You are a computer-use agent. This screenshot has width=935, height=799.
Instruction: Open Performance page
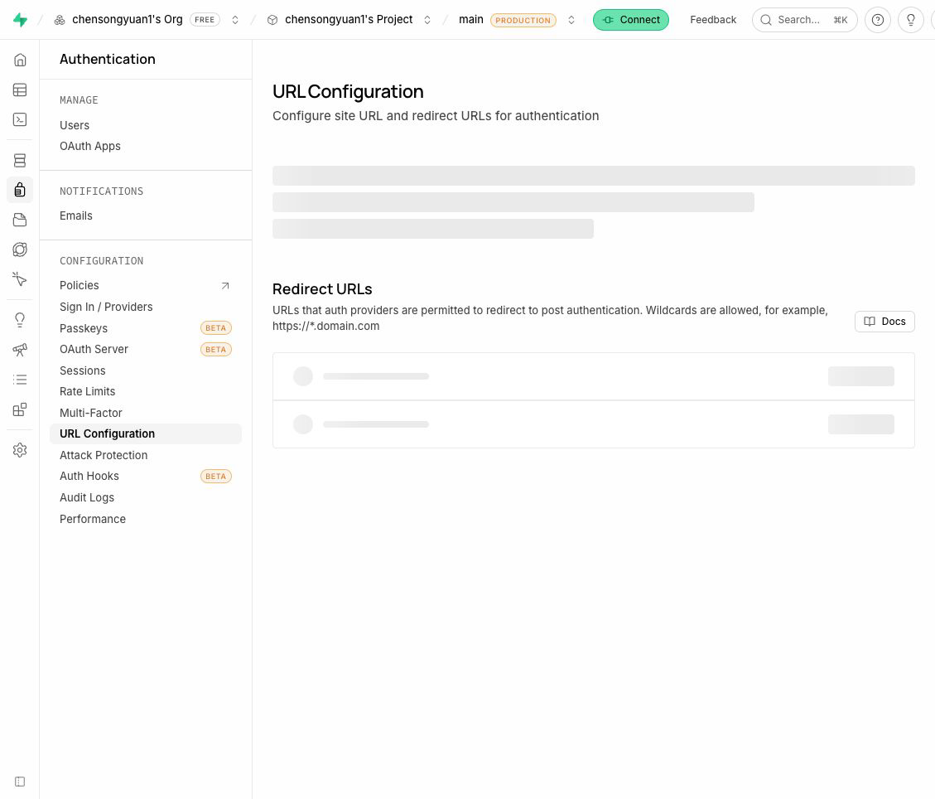coord(93,519)
